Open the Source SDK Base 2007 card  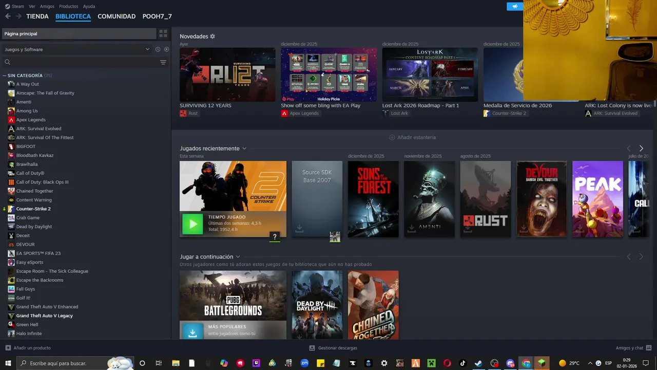[317, 199]
